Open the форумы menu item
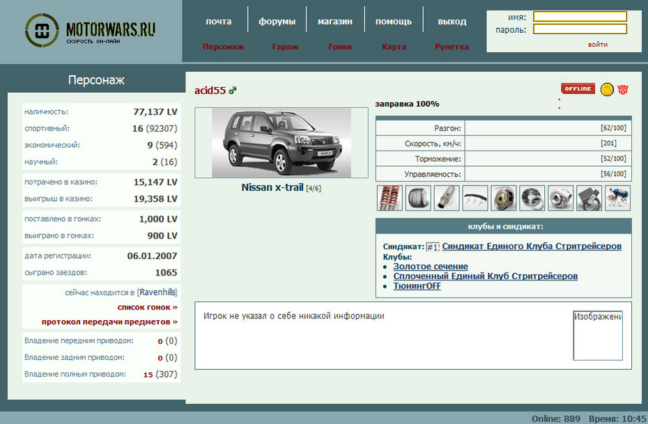 277,22
